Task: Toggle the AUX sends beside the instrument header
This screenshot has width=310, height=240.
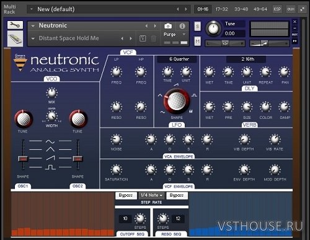Action: [x=294, y=35]
